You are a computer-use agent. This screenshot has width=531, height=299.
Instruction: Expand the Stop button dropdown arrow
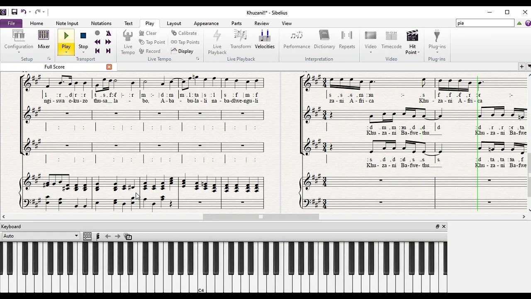[83, 52]
